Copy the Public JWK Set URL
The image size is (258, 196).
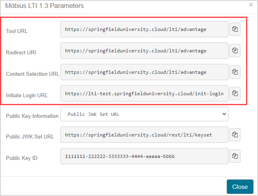click(x=235, y=135)
